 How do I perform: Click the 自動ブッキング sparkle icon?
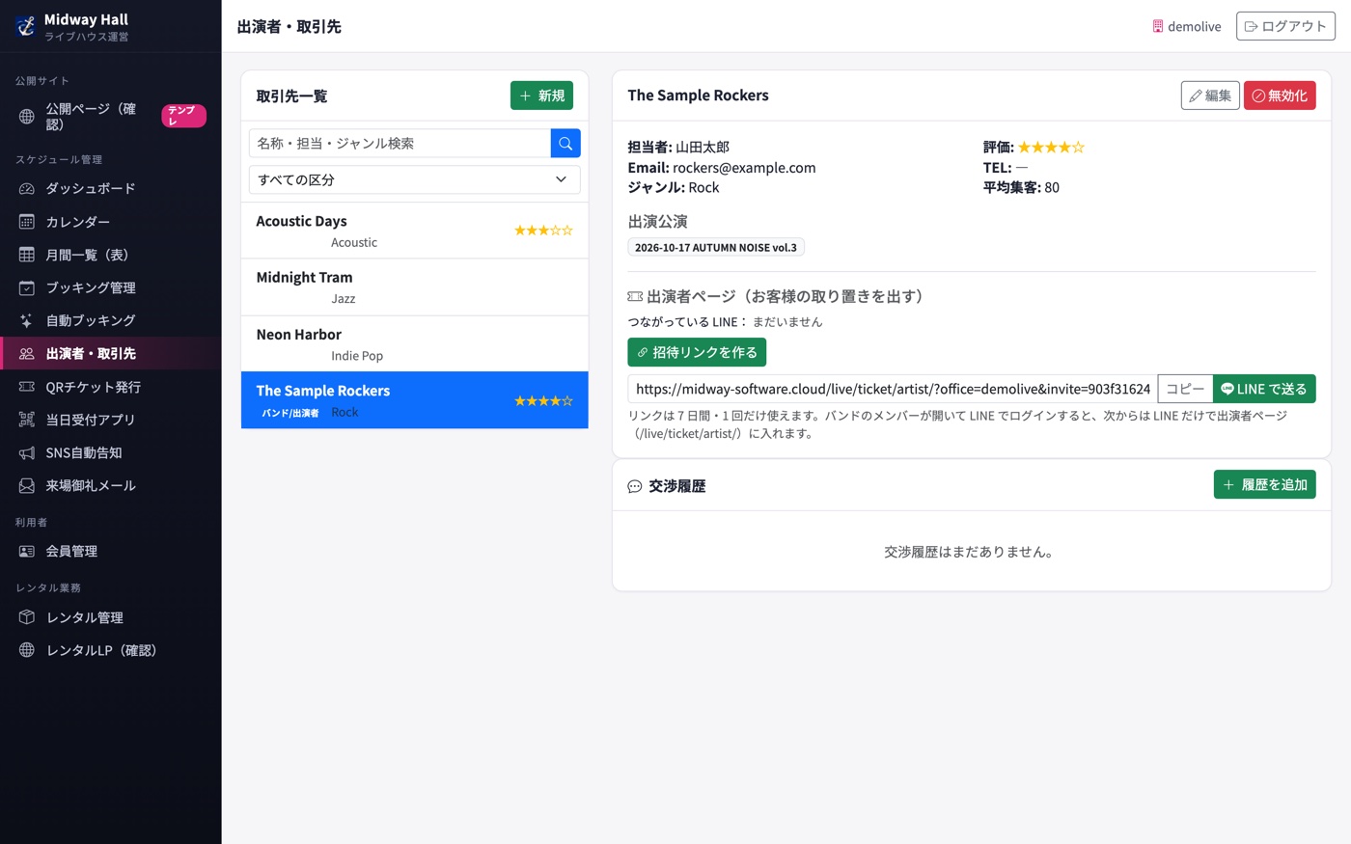pos(27,320)
